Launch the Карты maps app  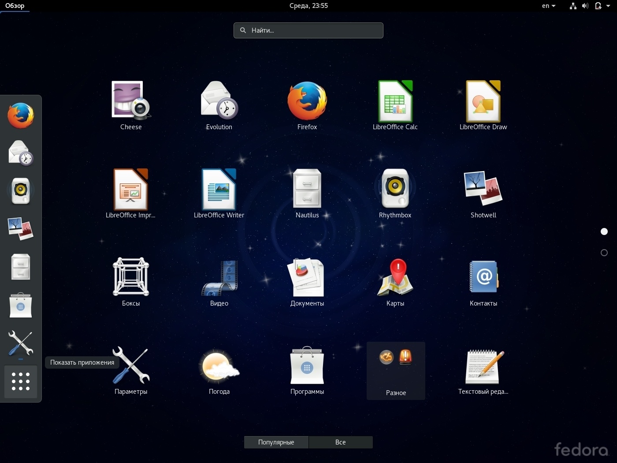pyautogui.click(x=395, y=282)
